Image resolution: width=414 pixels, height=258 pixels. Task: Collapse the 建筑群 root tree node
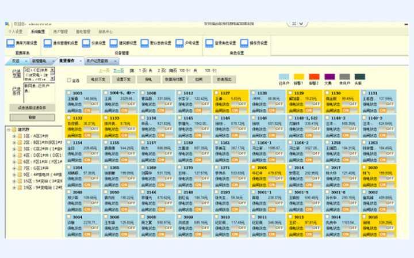[x=7, y=130]
